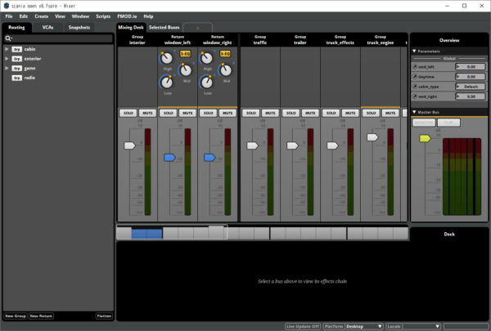Click the Grp icon beside radio
This screenshot has height=331, width=491.
(x=16, y=78)
